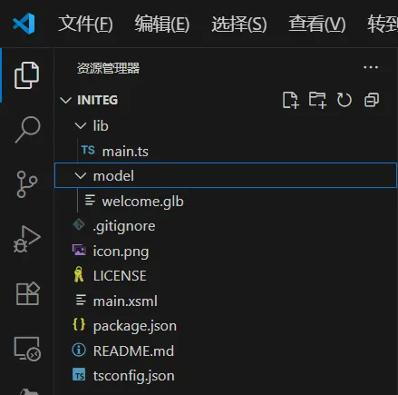Collapse all folders in explorer
Viewport: 398px width, 395px height.
[x=372, y=100]
